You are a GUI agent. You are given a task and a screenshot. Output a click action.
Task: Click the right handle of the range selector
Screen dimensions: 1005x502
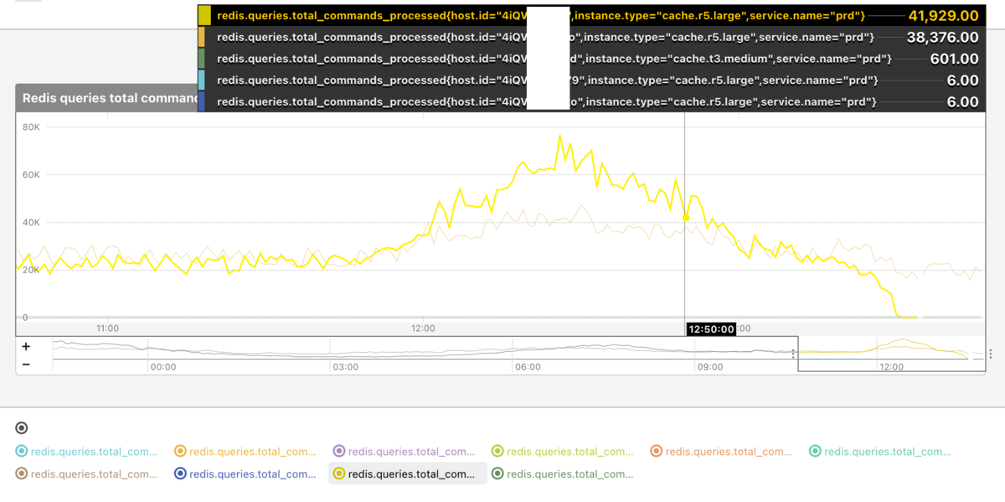990,354
